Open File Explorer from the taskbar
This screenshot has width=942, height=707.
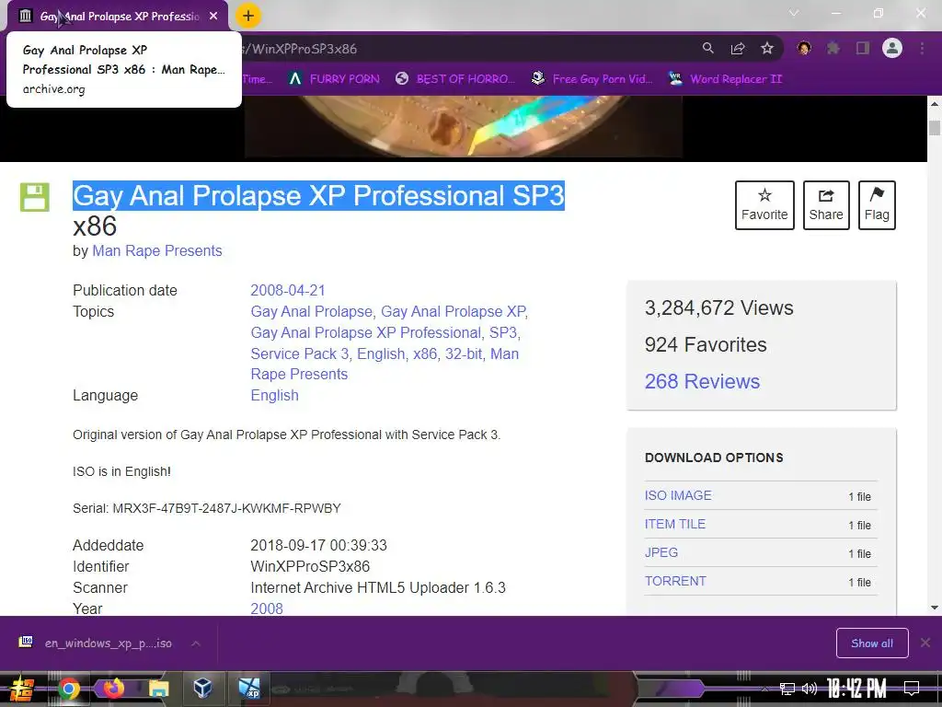point(158,689)
